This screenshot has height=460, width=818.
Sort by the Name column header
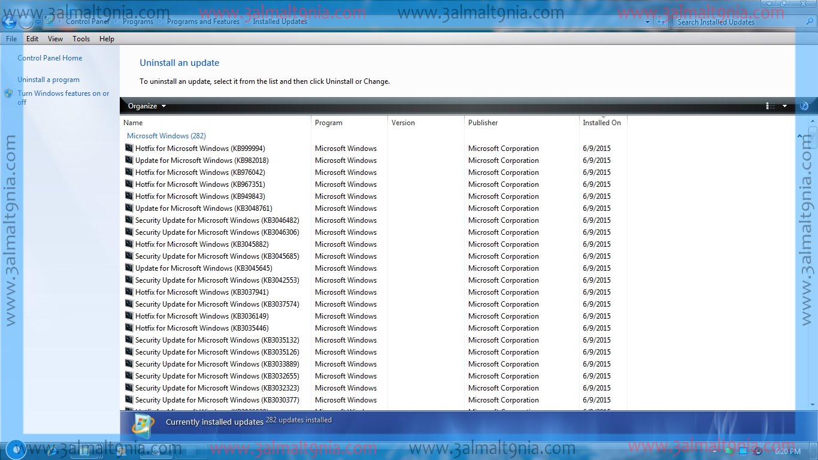click(216, 123)
